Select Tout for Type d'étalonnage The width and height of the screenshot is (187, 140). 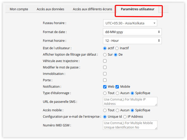[x=105, y=93]
